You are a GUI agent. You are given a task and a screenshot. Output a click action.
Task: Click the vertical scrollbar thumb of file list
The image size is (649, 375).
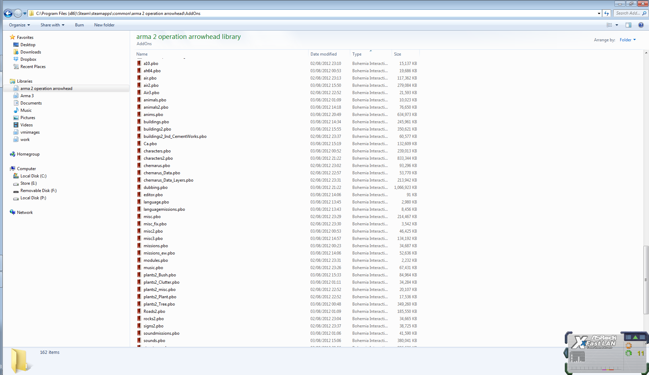[646, 280]
